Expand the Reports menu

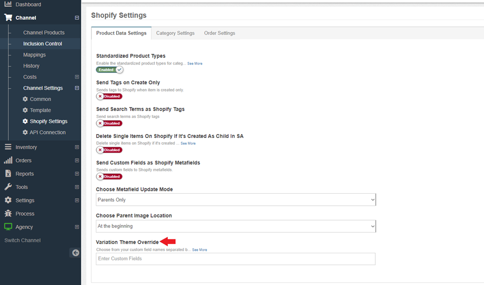tap(77, 174)
